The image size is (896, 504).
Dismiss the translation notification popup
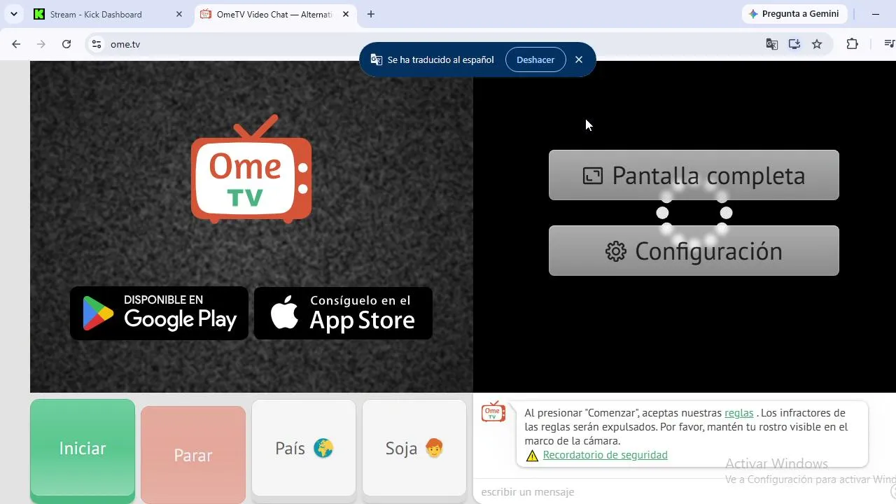(579, 59)
